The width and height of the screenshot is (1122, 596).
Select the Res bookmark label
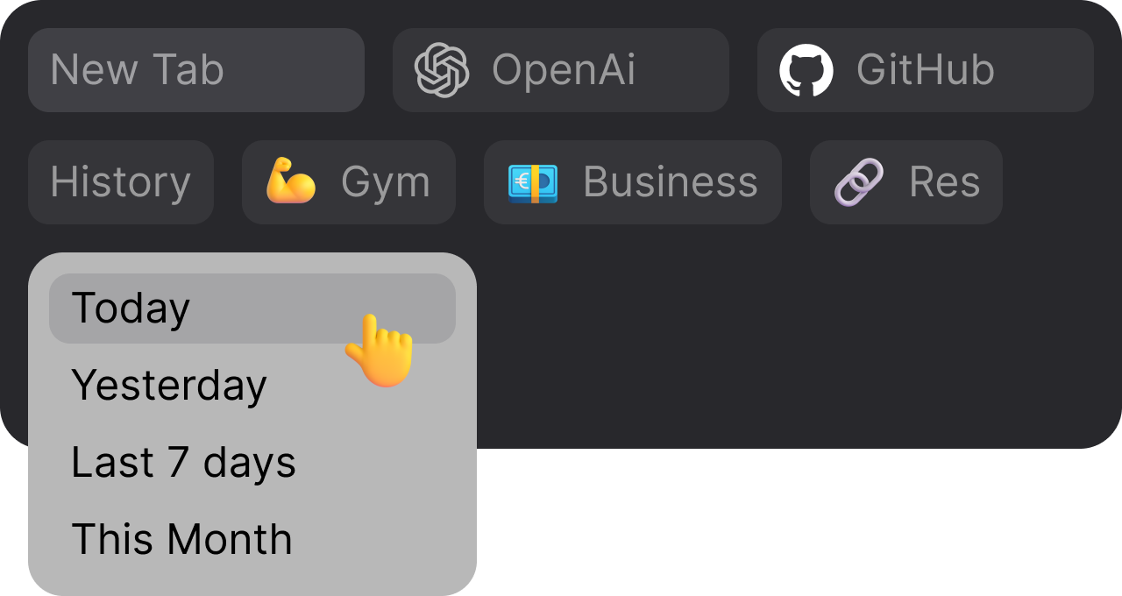(945, 182)
